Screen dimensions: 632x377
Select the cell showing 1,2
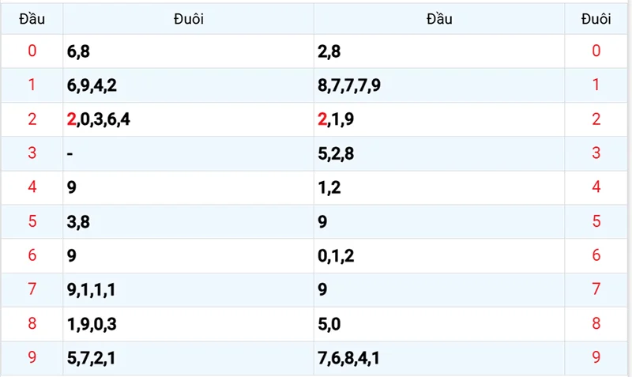click(329, 187)
